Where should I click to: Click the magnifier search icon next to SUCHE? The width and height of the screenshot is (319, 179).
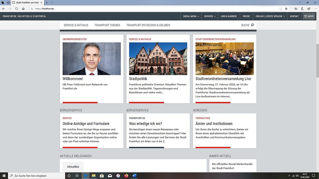(x=253, y=25)
